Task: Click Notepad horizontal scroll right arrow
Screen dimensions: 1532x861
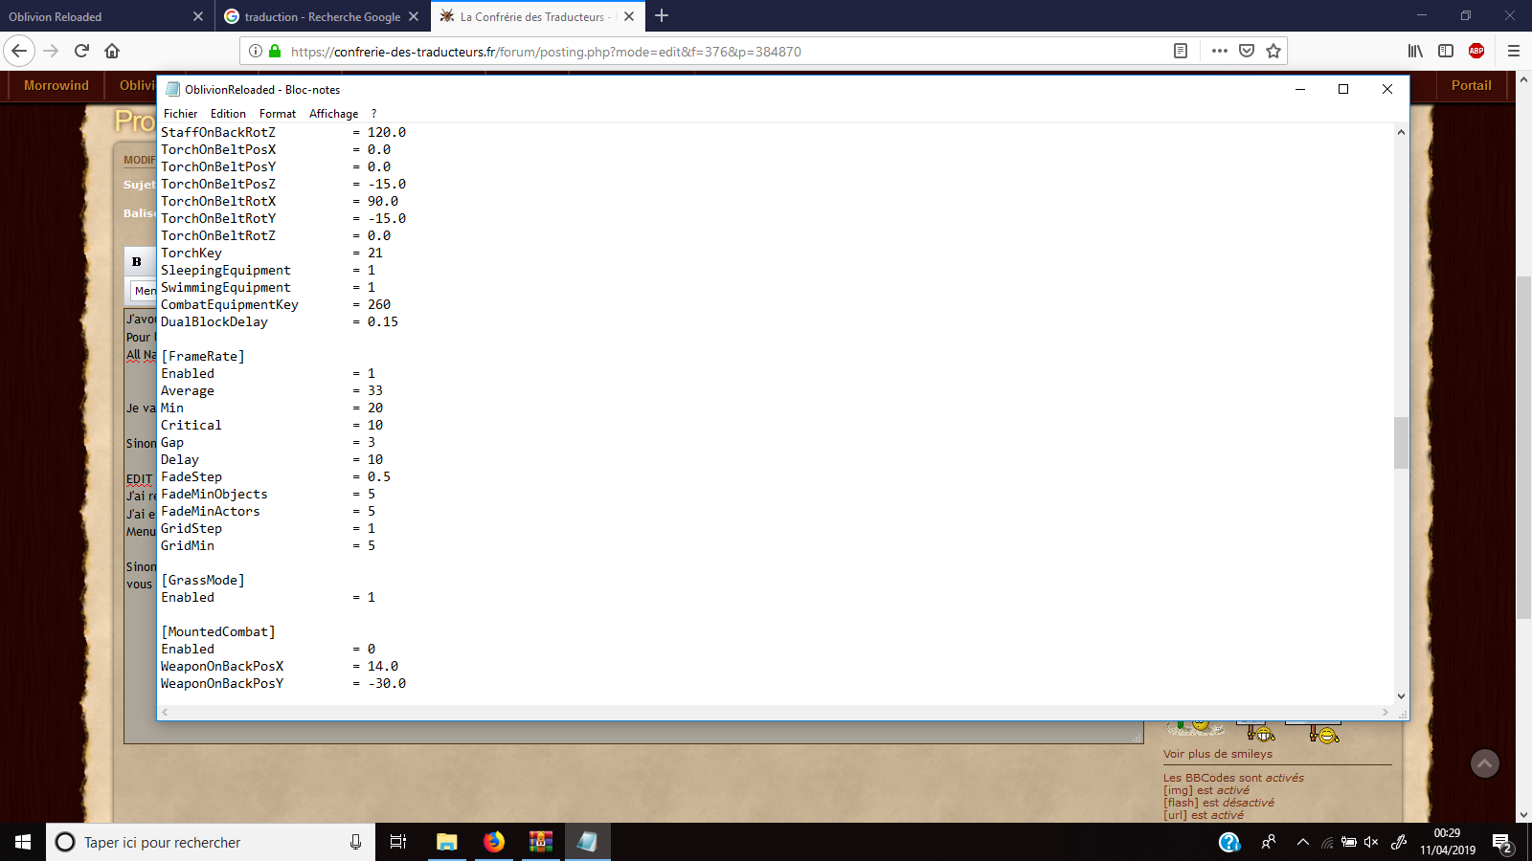Action: pos(1386,712)
